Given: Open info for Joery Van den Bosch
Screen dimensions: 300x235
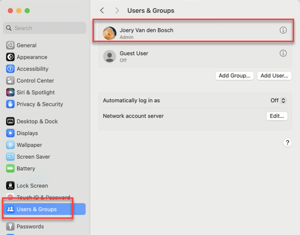Looking at the screenshot, I should (x=283, y=30).
